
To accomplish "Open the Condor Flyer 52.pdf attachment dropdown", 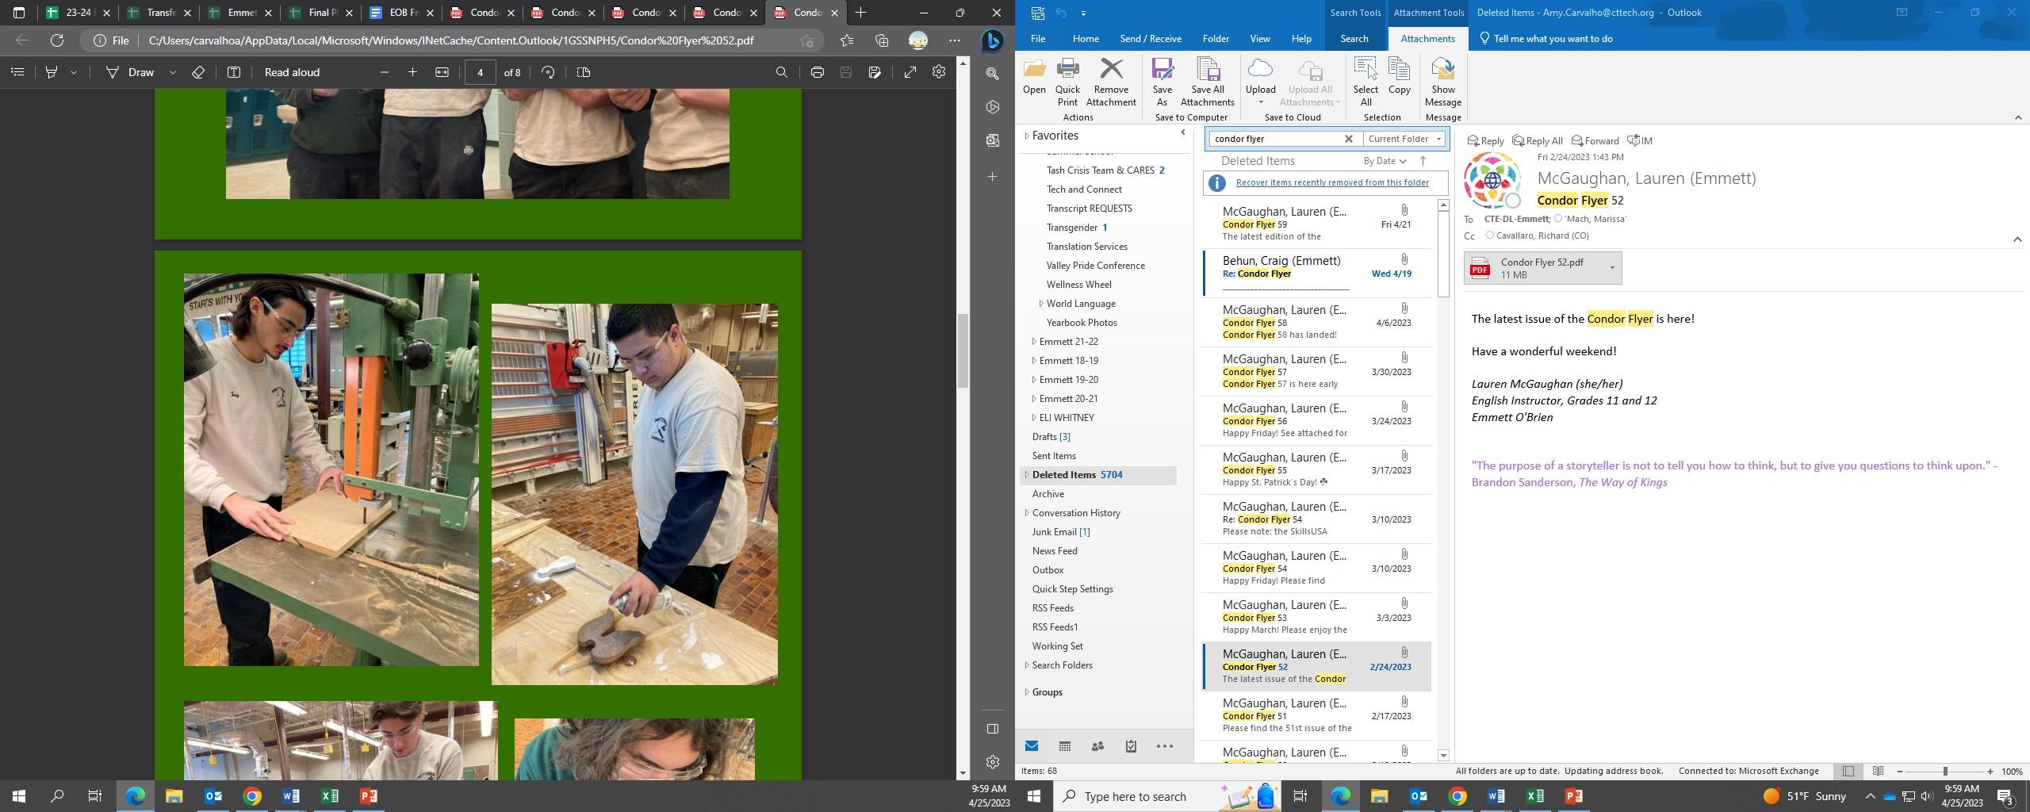I will pos(1611,268).
